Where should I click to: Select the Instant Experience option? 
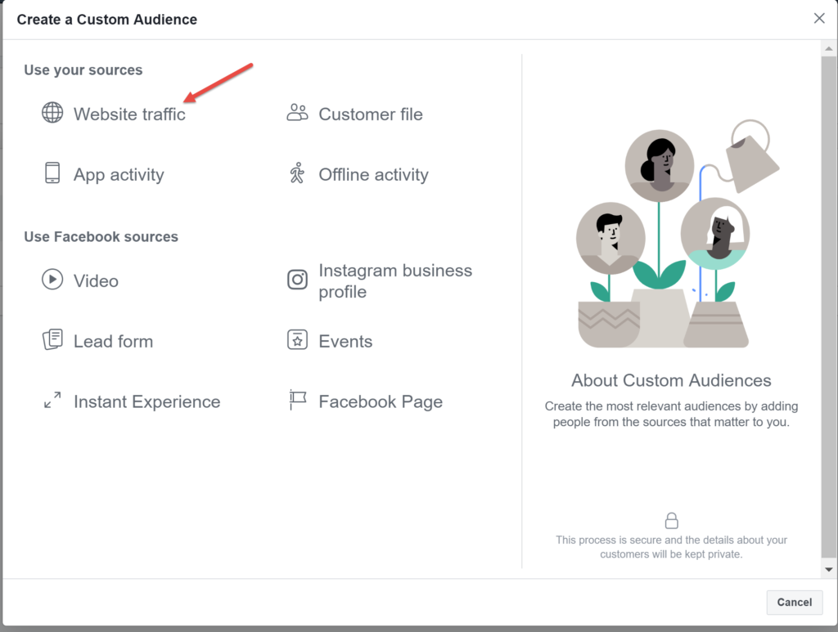[147, 401]
